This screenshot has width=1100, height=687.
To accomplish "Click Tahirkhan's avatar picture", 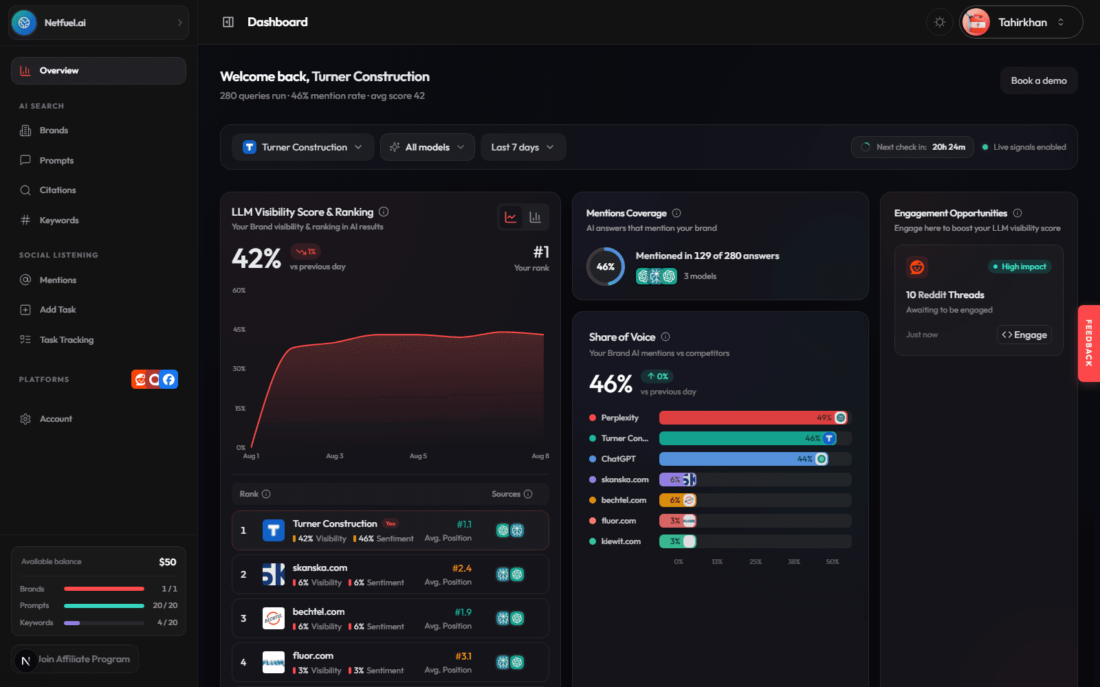I will click(976, 22).
